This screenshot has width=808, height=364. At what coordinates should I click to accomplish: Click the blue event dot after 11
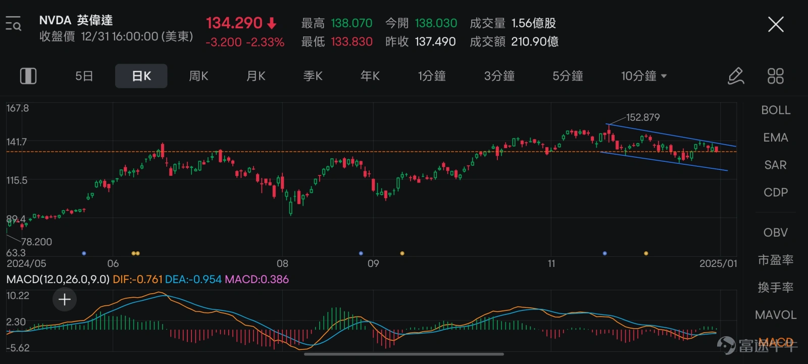coord(605,253)
